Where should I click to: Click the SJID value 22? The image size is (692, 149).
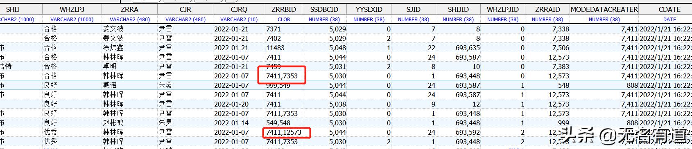pyautogui.click(x=432, y=48)
